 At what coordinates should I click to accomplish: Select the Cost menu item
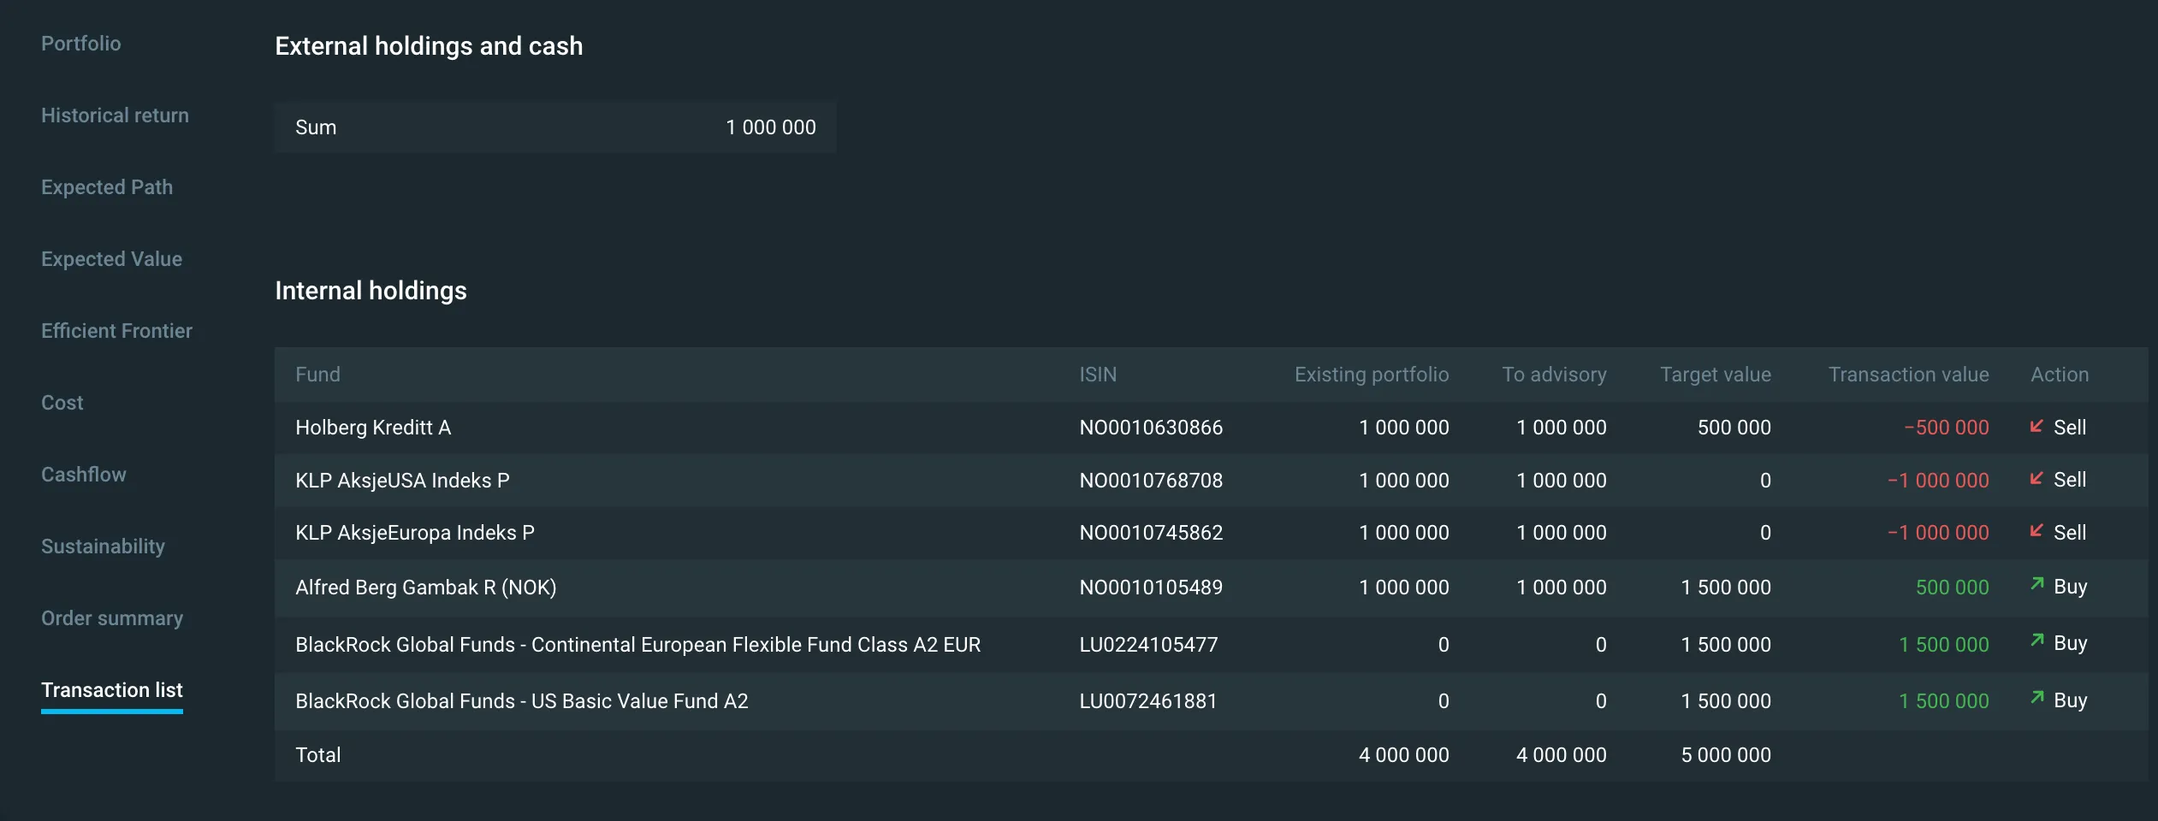[x=62, y=403]
